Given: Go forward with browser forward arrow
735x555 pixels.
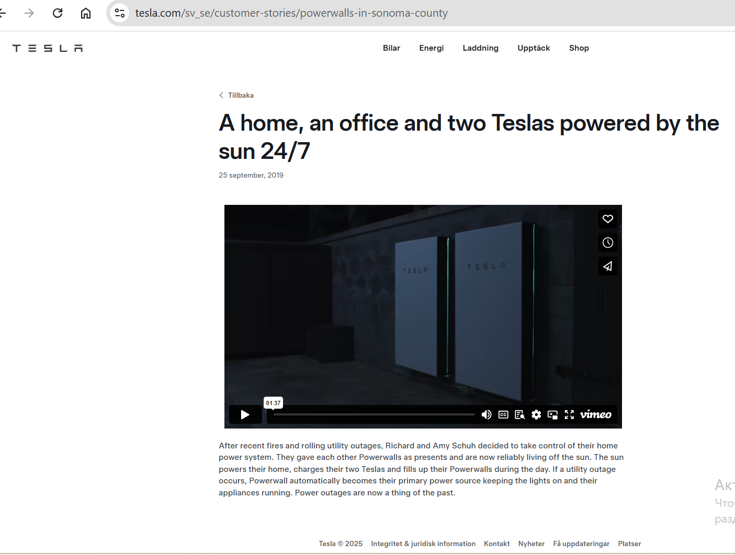Looking at the screenshot, I should 29,13.
